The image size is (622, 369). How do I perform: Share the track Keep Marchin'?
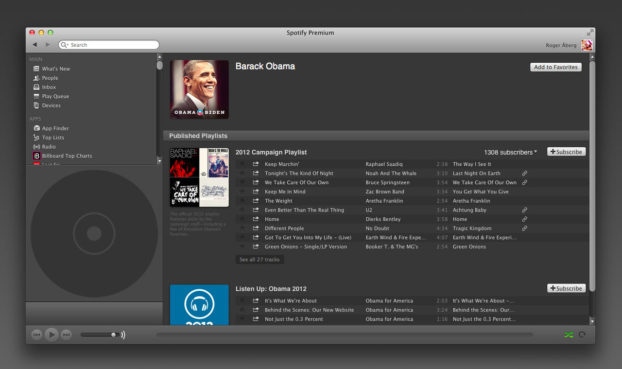[256, 164]
